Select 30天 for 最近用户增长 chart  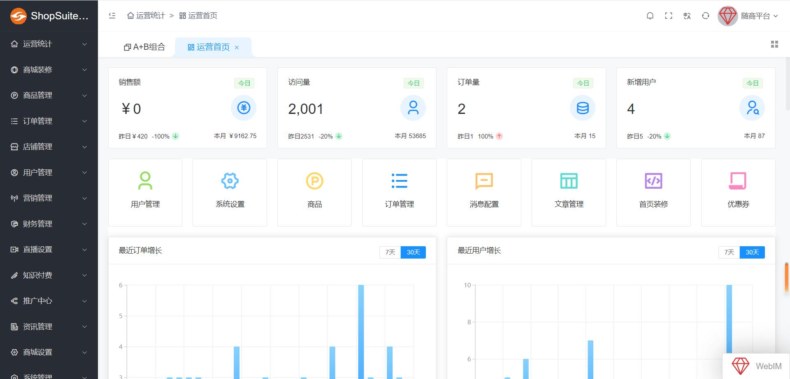pyautogui.click(x=752, y=252)
